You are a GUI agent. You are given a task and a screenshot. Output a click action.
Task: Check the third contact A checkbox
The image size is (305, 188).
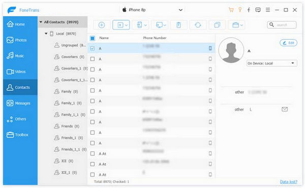pyautogui.click(x=93, y=70)
